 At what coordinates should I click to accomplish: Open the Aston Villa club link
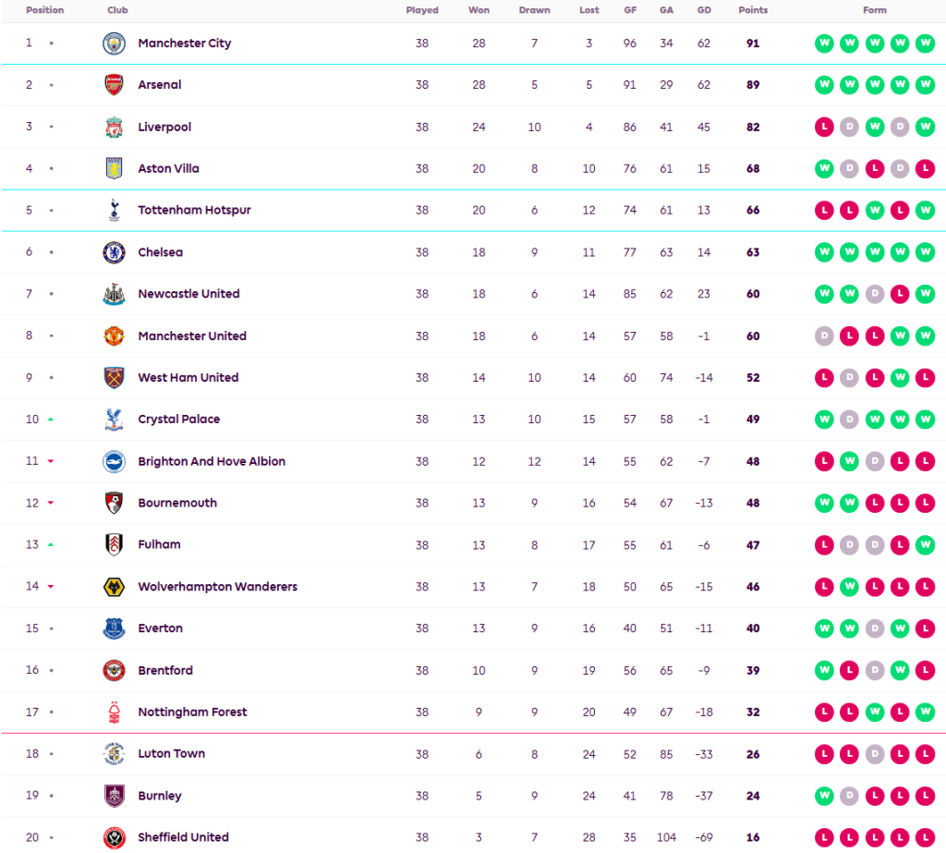168,169
